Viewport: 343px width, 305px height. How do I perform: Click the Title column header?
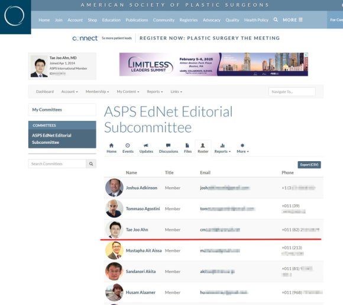(x=169, y=173)
